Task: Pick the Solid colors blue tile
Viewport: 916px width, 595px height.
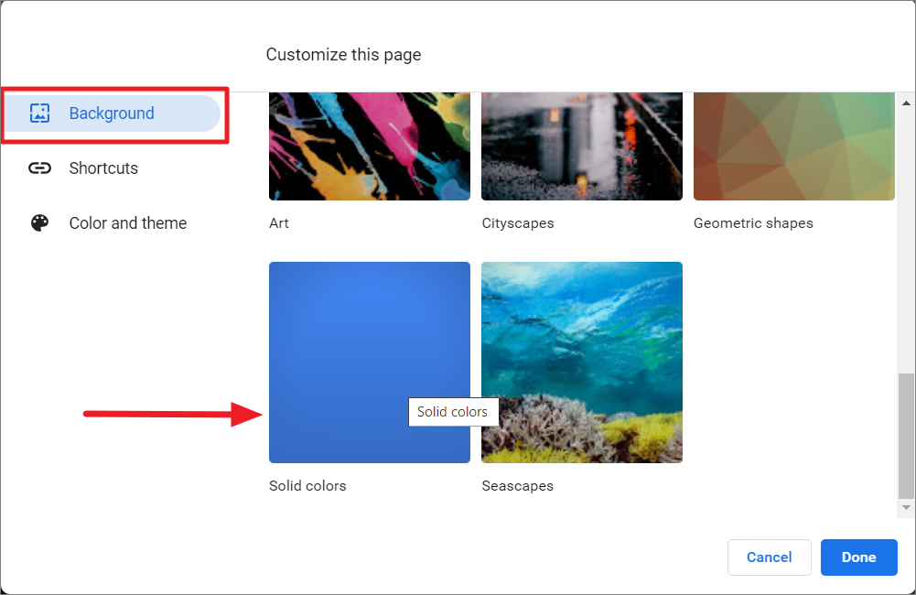Action: click(x=369, y=362)
